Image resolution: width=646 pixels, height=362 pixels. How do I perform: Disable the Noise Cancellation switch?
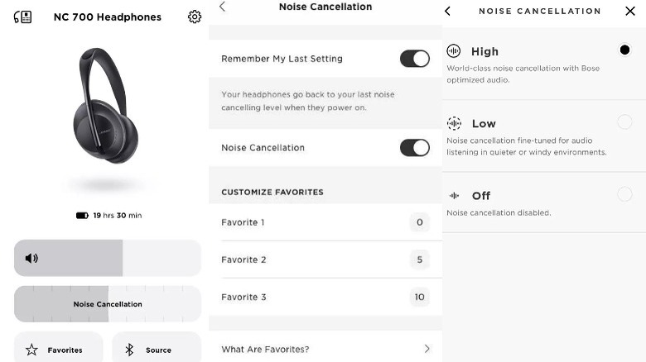click(414, 148)
